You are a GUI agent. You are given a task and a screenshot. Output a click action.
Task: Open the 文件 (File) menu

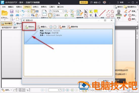(x=4, y=7)
